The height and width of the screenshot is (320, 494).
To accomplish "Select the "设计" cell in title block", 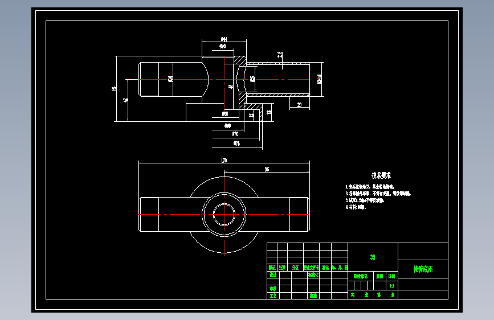I will pyautogui.click(x=273, y=274).
